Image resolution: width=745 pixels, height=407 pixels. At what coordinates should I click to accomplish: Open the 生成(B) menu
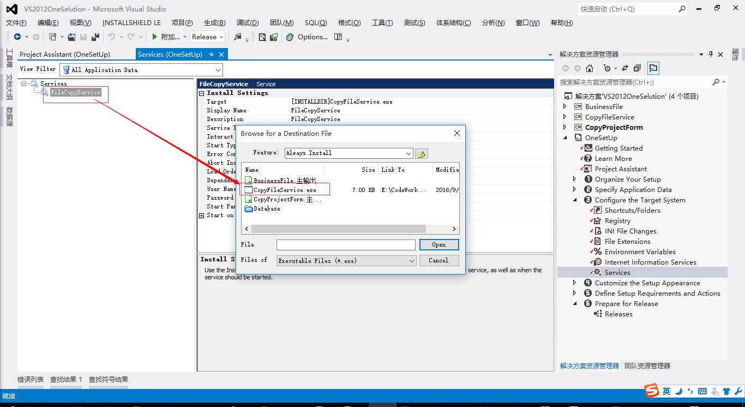214,22
